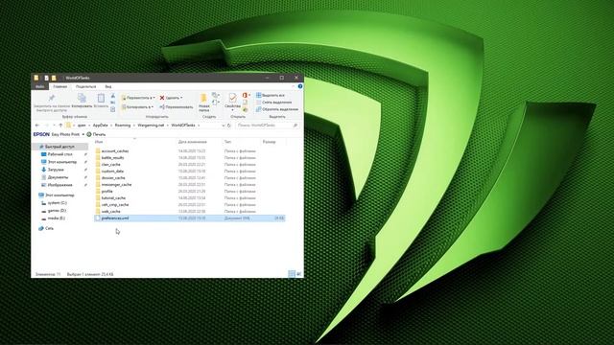Open Explorer help with the blue question icon
614x345 pixels.
(300, 86)
